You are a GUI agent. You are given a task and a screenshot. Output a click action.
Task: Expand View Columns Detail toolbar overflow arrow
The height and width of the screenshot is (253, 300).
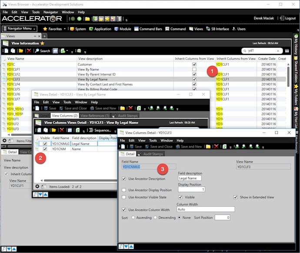[x=263, y=147]
